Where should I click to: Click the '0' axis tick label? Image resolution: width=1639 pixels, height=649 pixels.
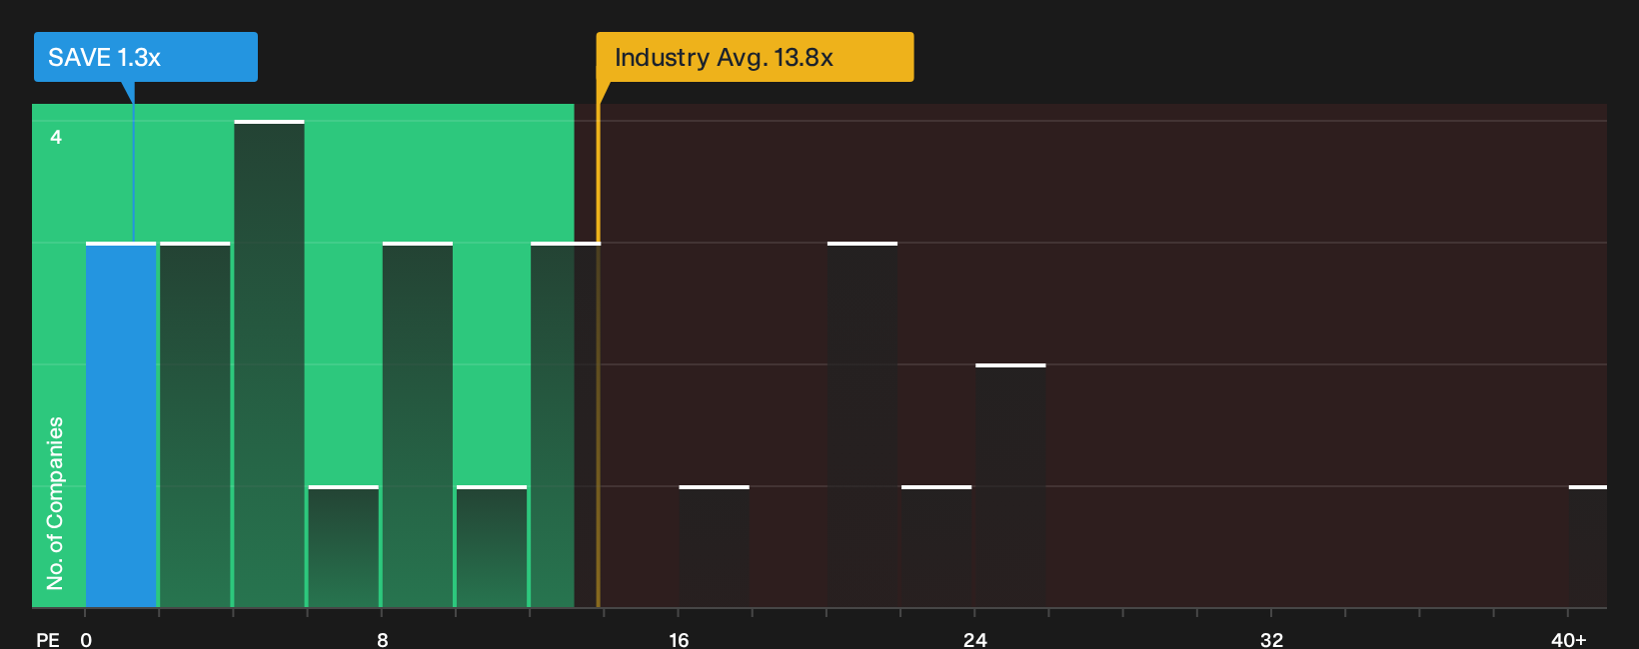click(x=86, y=640)
